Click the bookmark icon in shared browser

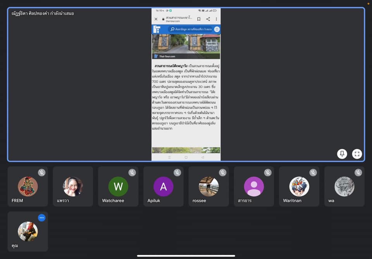(x=199, y=19)
